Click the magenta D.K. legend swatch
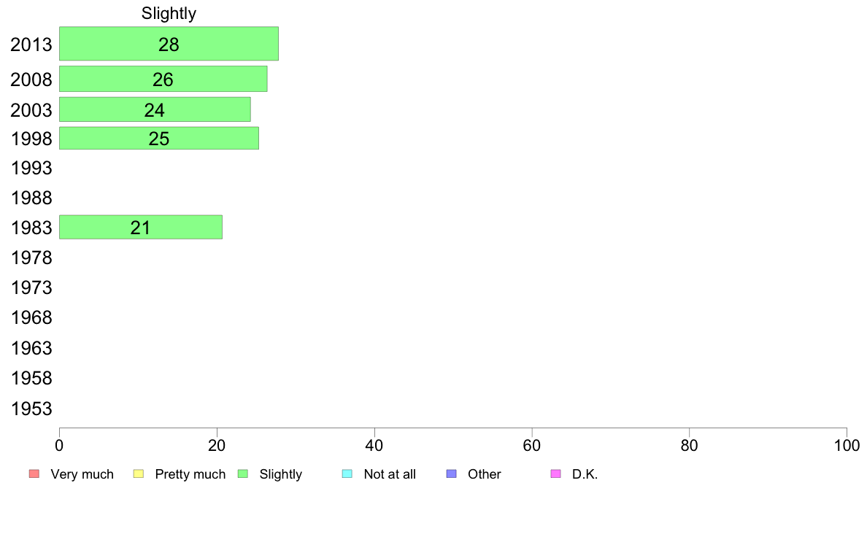 click(x=555, y=474)
